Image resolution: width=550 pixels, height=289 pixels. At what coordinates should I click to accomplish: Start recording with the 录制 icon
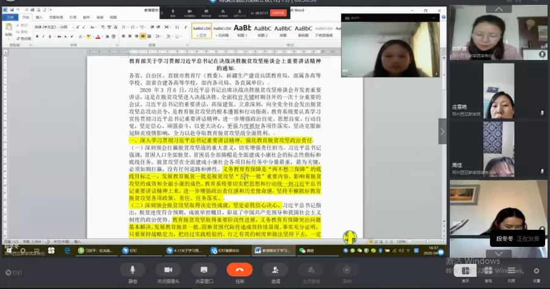(346, 269)
